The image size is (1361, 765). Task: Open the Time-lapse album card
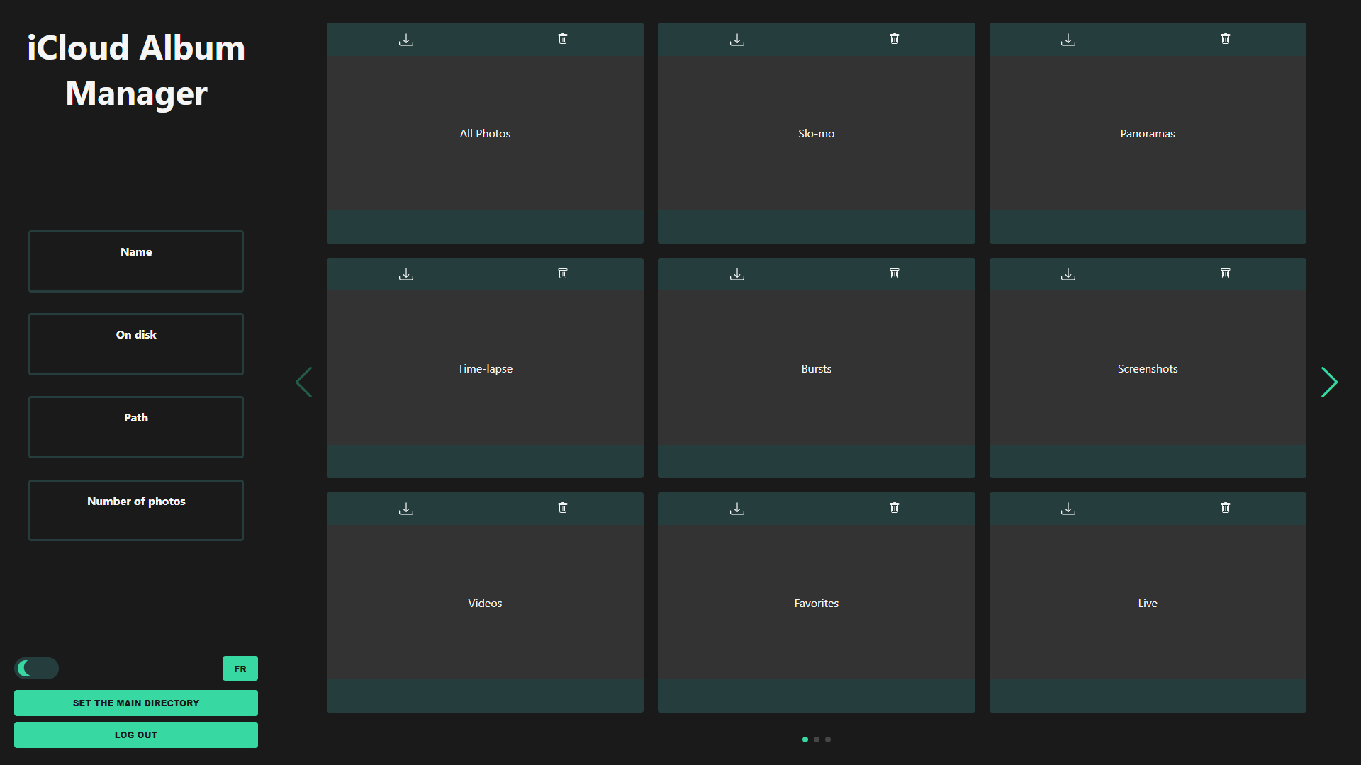point(485,368)
